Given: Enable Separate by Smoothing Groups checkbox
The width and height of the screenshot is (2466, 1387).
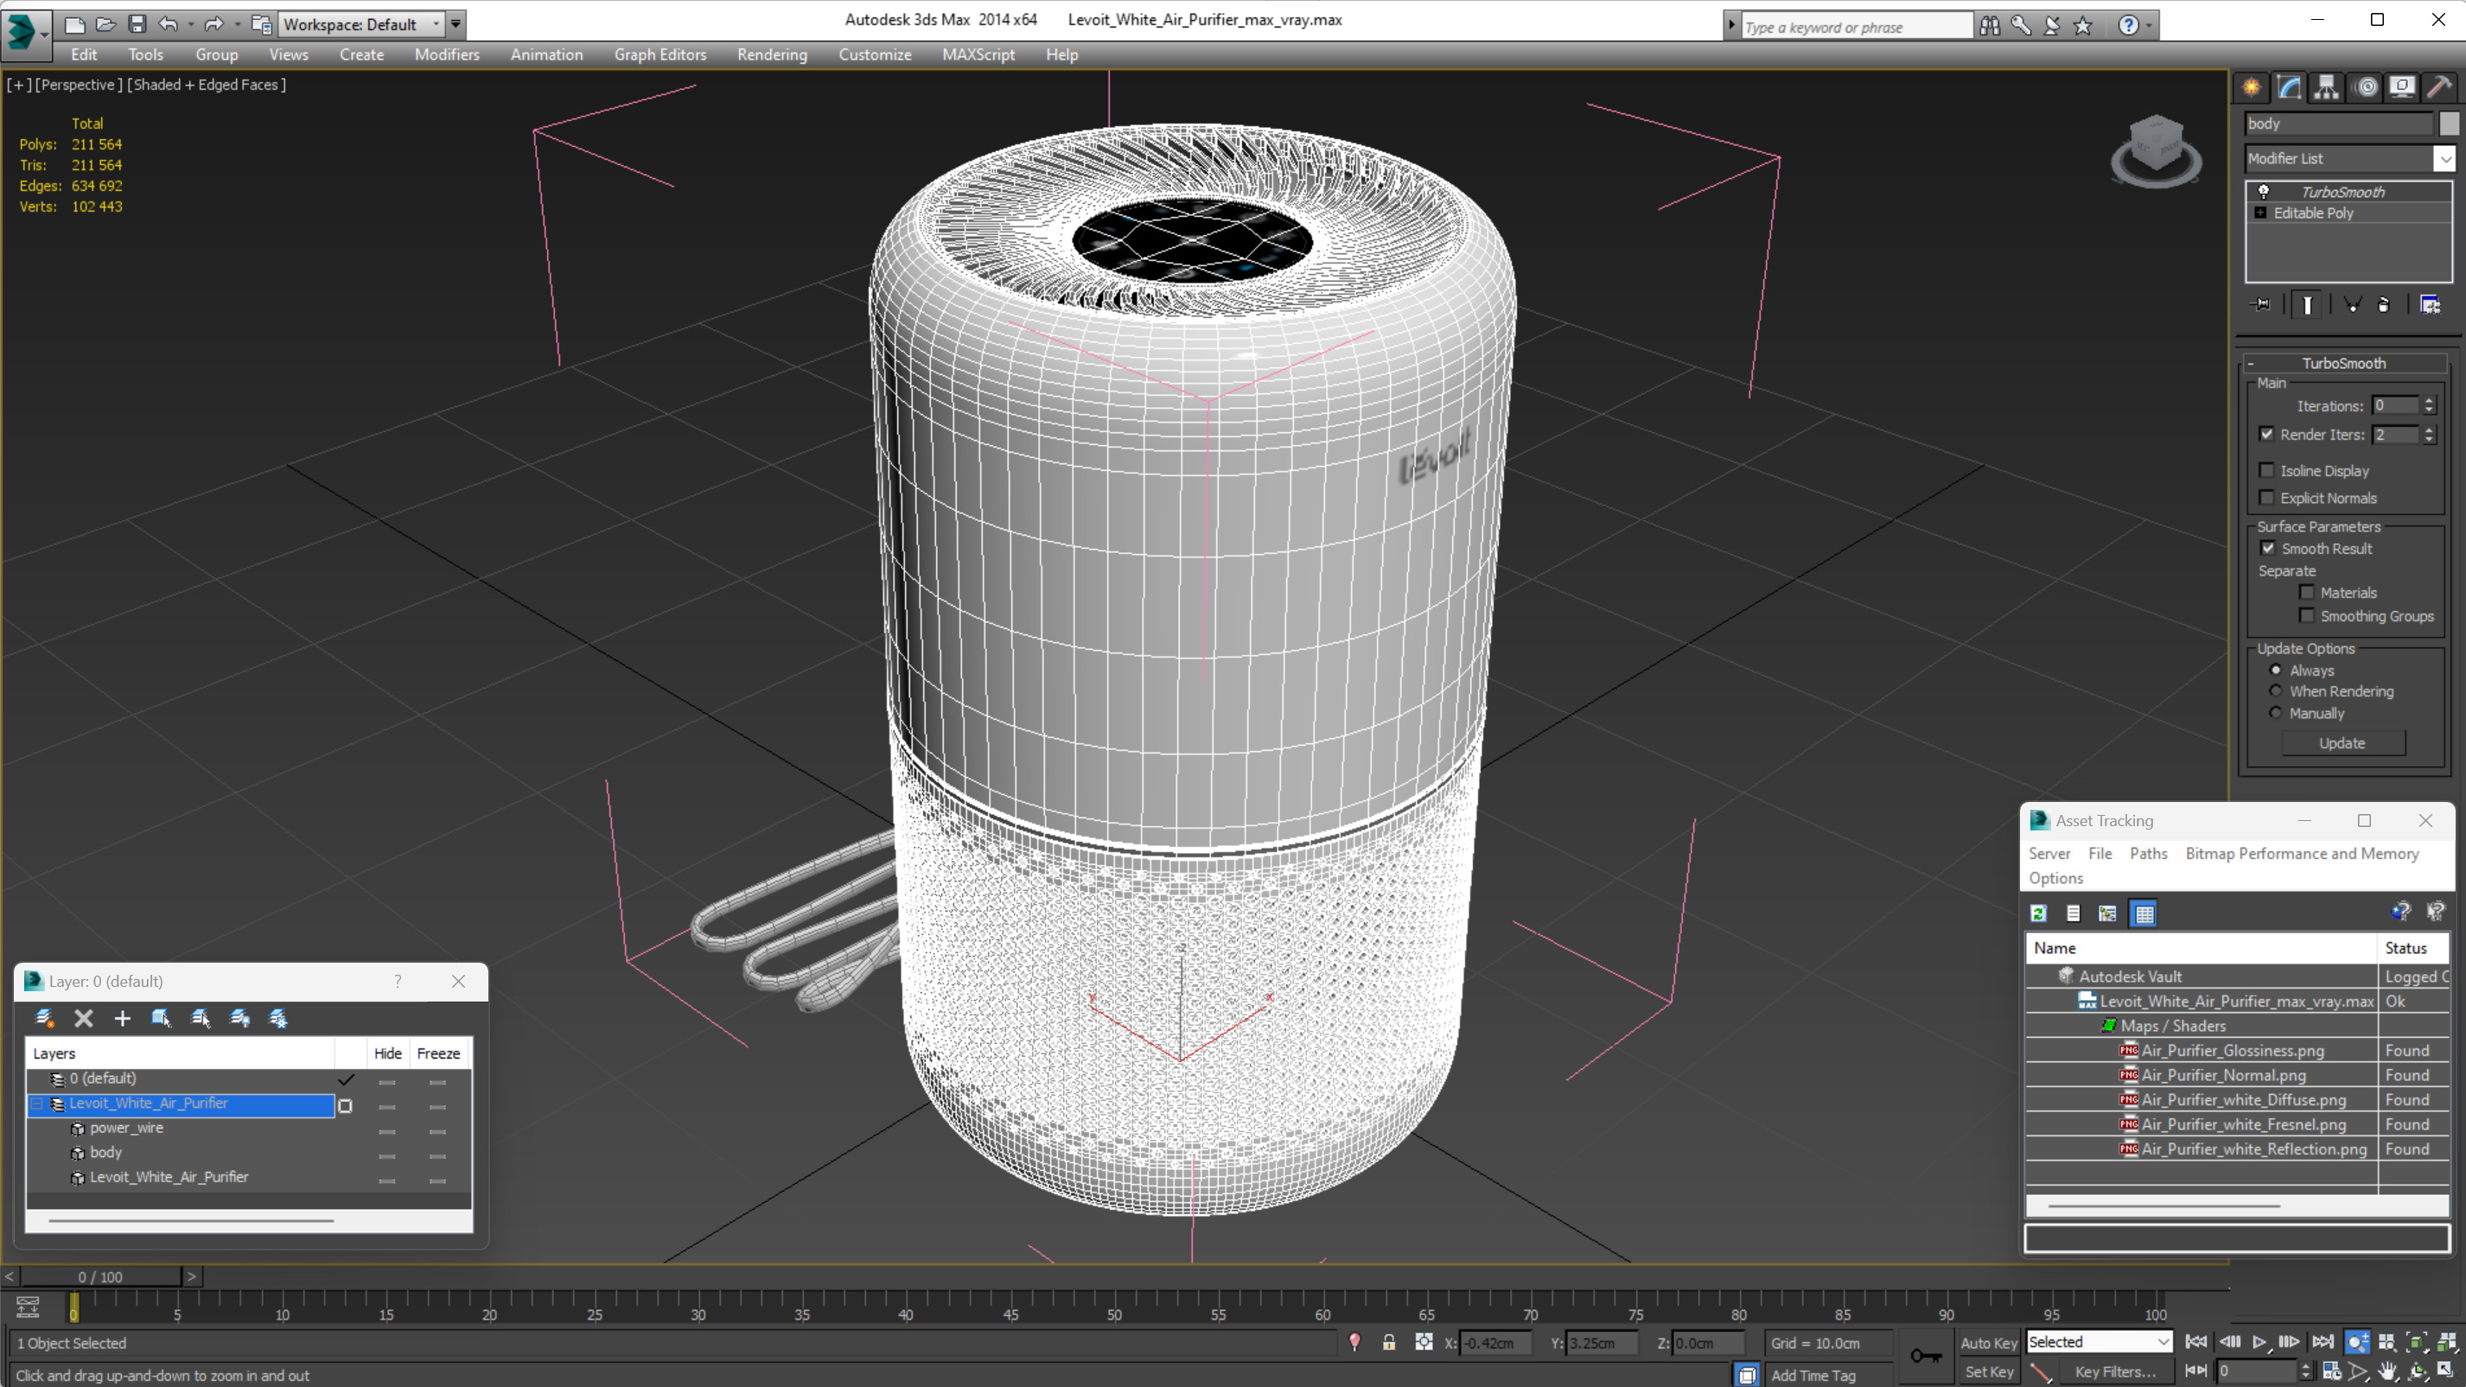Looking at the screenshot, I should click(2306, 615).
